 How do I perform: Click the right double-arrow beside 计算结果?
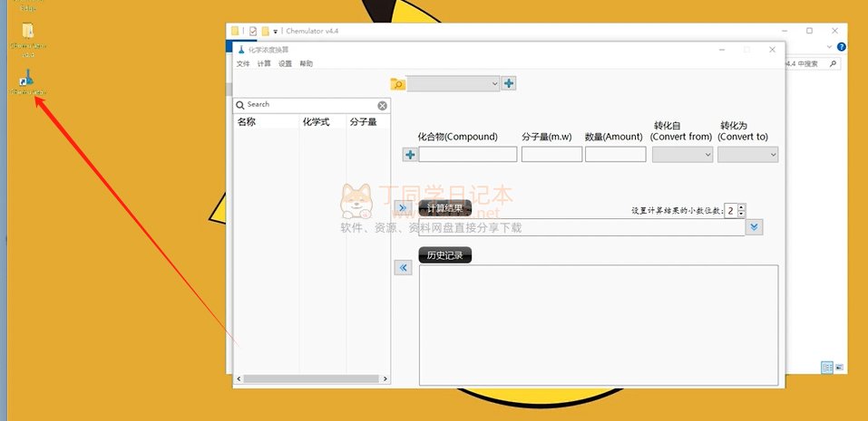(404, 207)
